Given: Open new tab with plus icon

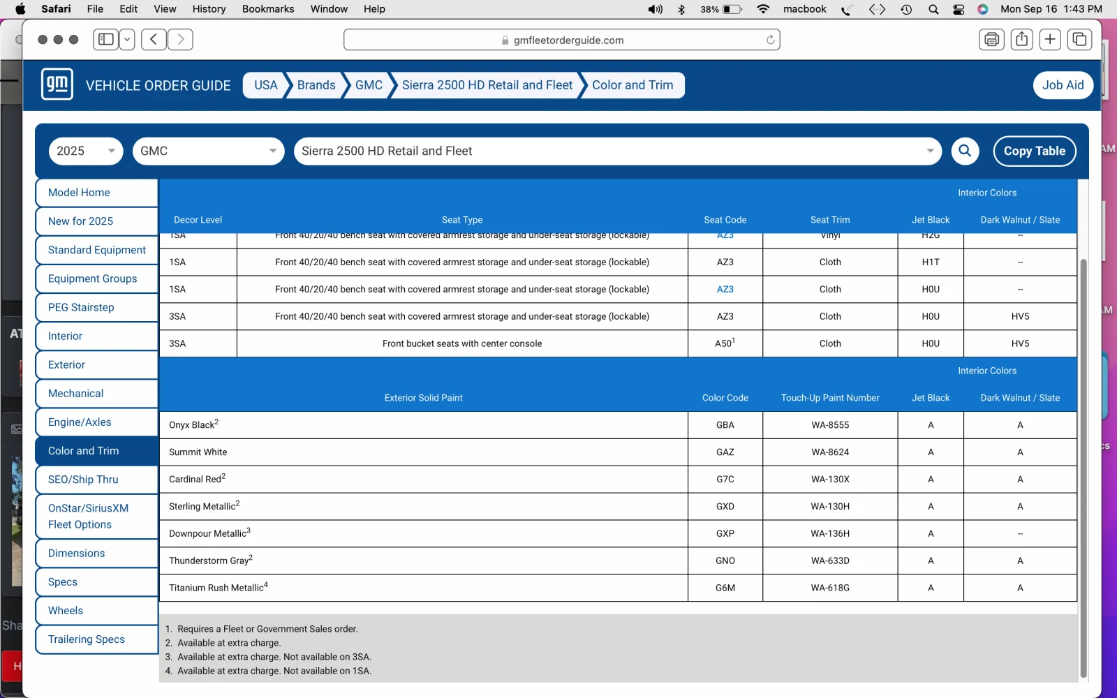Looking at the screenshot, I should (x=1050, y=40).
